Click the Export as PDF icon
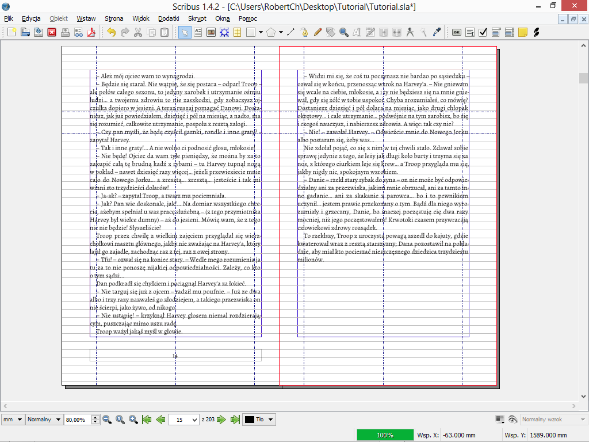 (x=91, y=32)
